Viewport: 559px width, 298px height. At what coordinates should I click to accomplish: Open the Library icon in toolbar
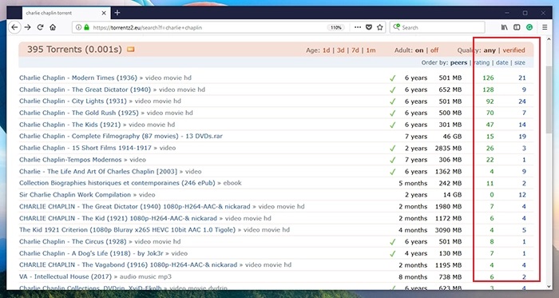(505, 27)
